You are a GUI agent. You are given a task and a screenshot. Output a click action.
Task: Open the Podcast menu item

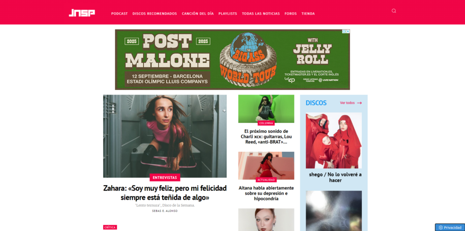point(119,14)
